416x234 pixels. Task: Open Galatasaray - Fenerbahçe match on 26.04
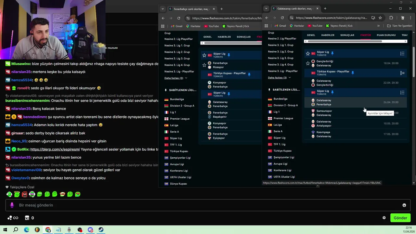pos(355,102)
